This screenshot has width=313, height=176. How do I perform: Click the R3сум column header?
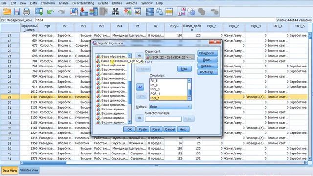174,28
